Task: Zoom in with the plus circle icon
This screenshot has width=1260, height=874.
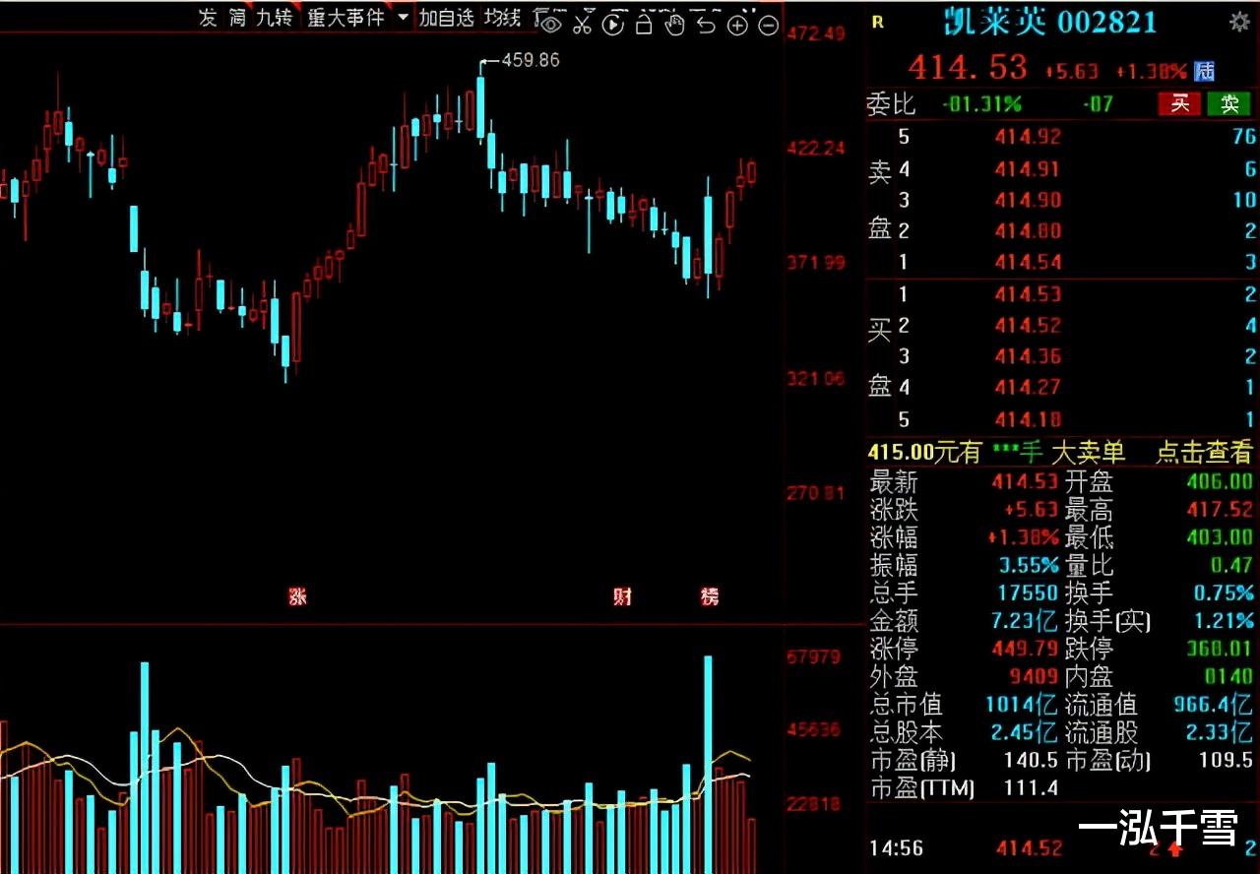Action: click(x=737, y=25)
